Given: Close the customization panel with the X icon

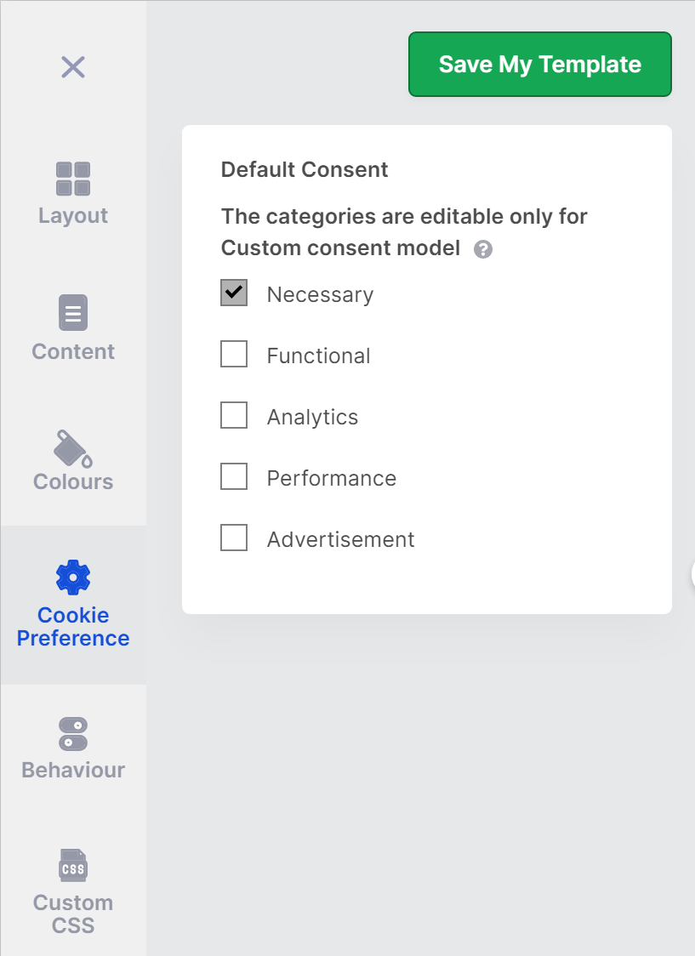Looking at the screenshot, I should point(73,67).
